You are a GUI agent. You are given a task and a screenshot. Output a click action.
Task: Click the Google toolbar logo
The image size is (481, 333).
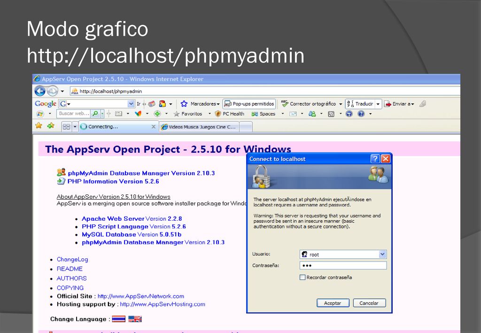pyautogui.click(x=46, y=104)
